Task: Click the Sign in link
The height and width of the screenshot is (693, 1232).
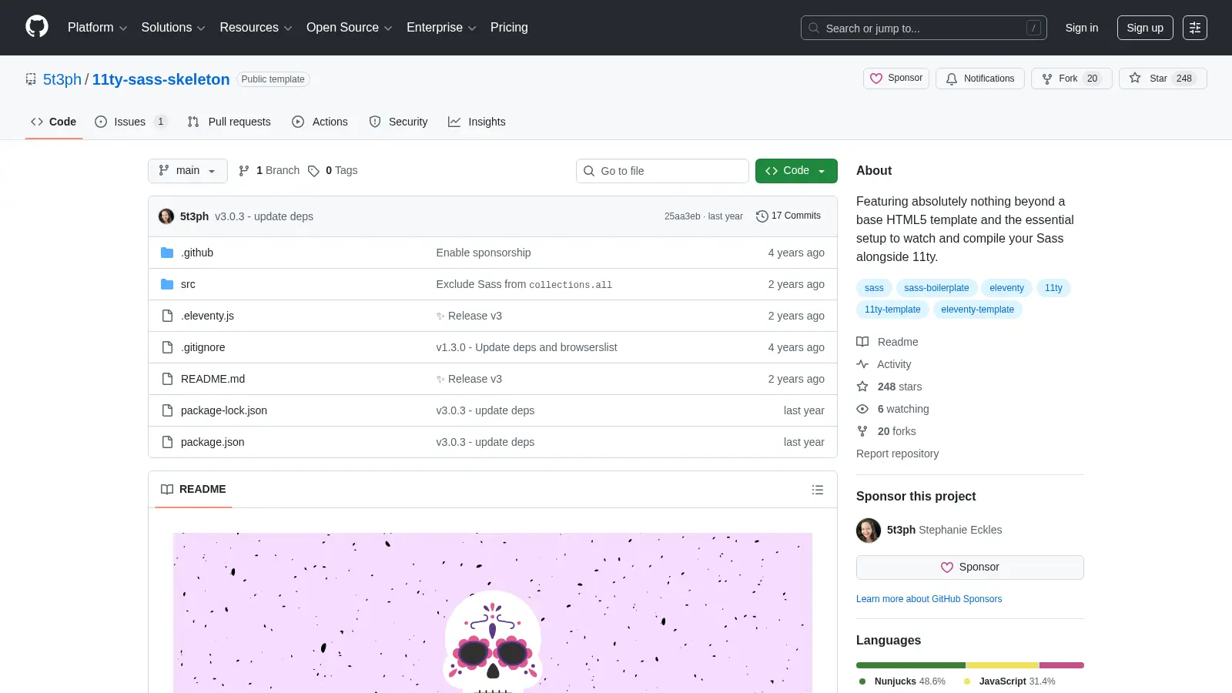Action: [x=1082, y=28]
